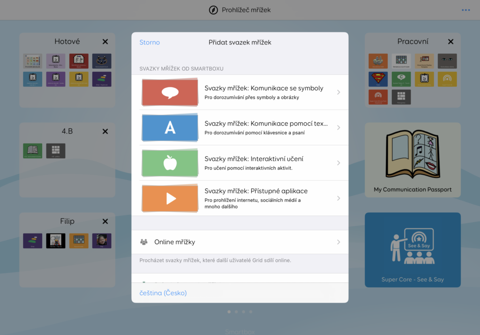Select Svazky mřížek: Komunikace pomocí textu entry
Image resolution: width=480 pixels, height=335 pixels.
tap(266, 124)
